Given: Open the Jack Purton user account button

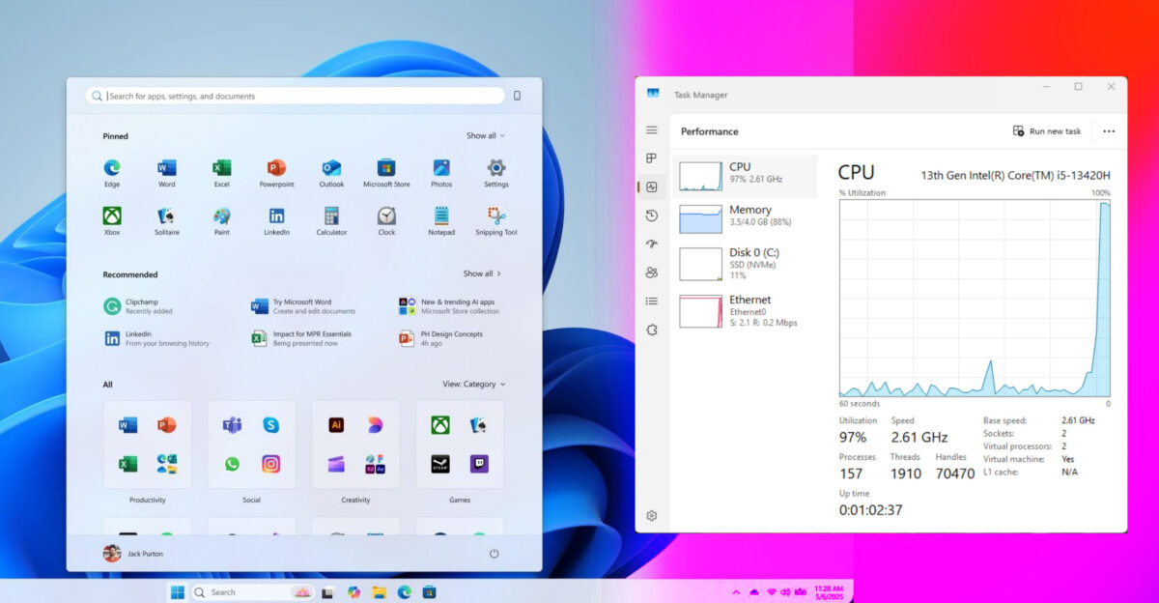Looking at the screenshot, I should click(132, 554).
